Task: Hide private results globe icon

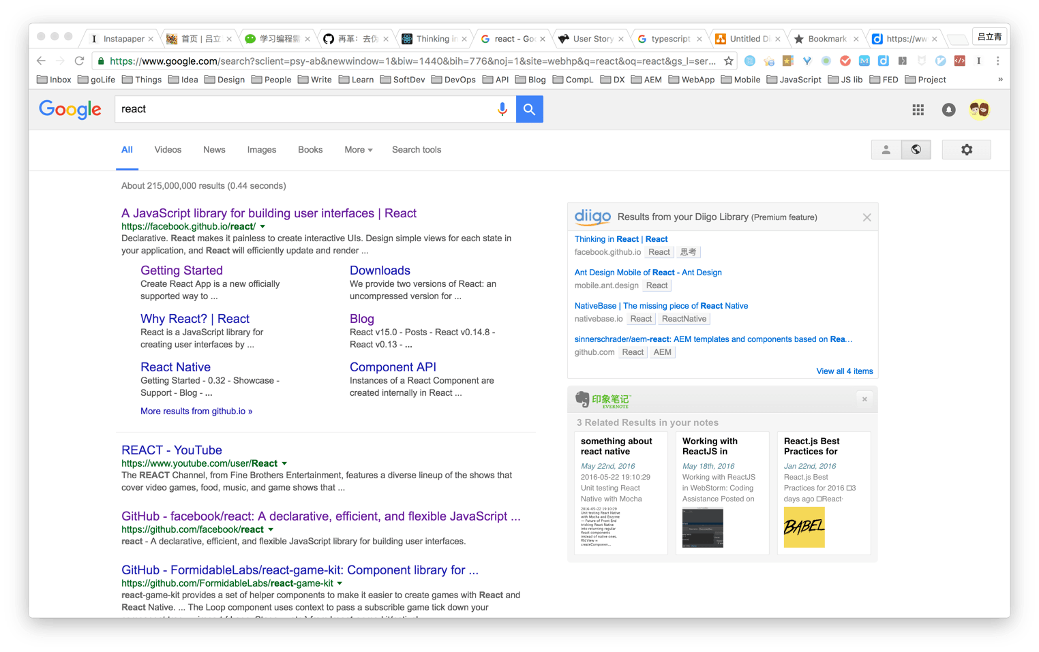Action: pyautogui.click(x=916, y=150)
